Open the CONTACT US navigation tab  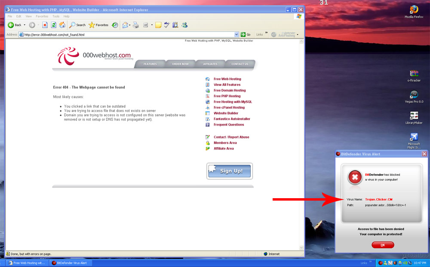tap(240, 64)
